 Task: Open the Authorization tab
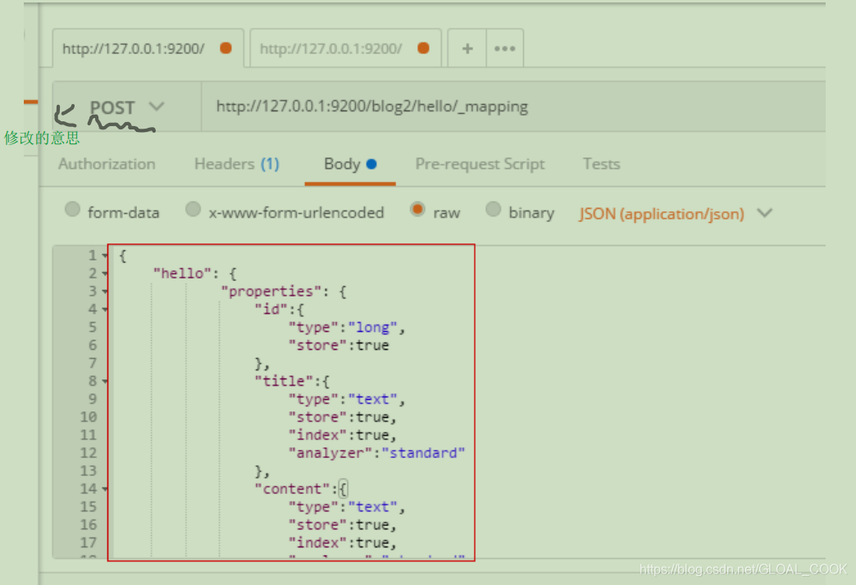pyautogui.click(x=107, y=164)
